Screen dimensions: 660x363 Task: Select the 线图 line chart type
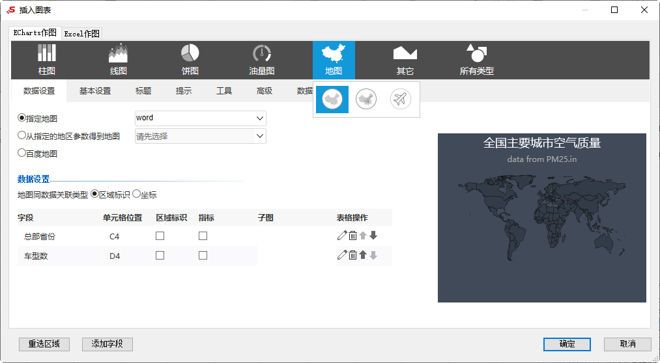click(119, 60)
